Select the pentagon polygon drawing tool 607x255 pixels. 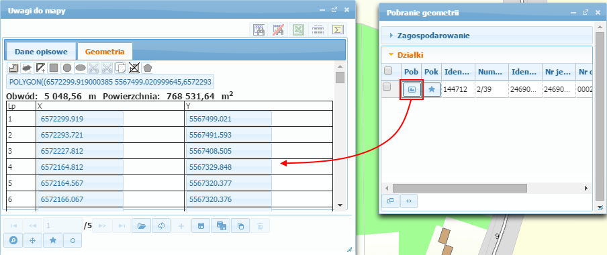click(148, 68)
